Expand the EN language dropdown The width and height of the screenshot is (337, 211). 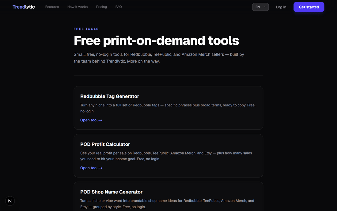260,7
